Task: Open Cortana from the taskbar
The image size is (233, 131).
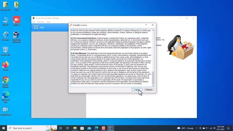Action: (x=60, y=128)
